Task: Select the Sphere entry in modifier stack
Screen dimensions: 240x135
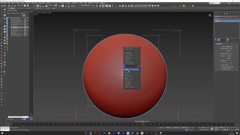Action: [x=227, y=21]
